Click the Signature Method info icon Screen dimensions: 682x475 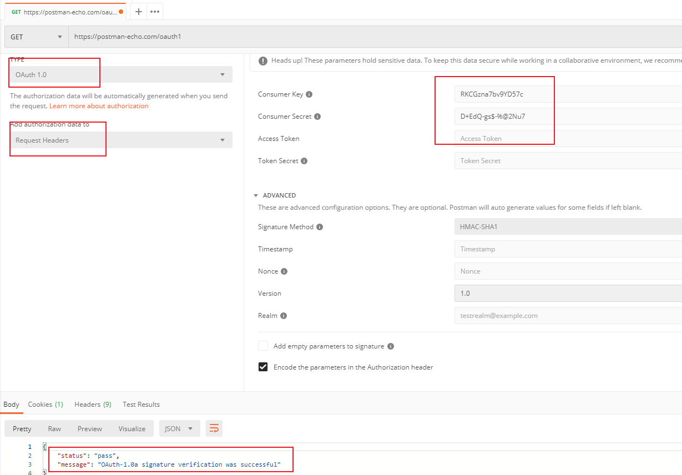(x=320, y=227)
